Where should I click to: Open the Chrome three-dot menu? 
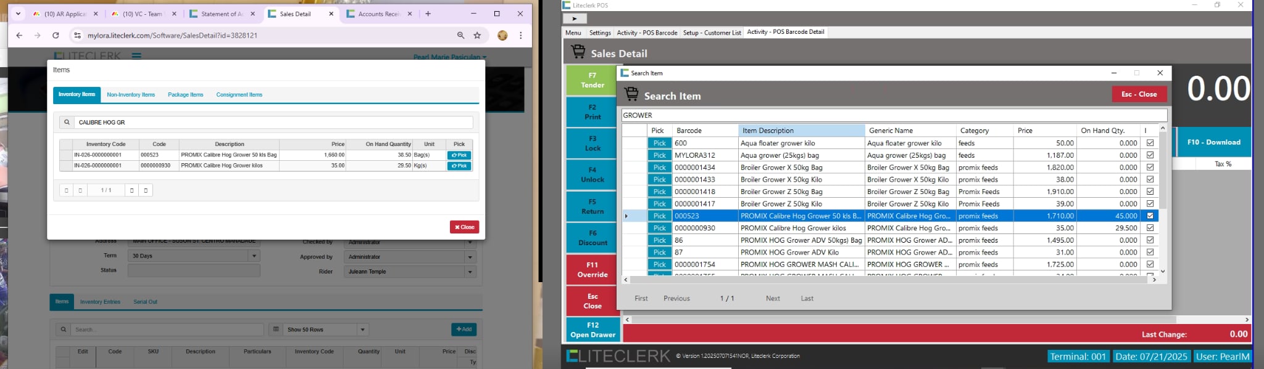pos(521,36)
